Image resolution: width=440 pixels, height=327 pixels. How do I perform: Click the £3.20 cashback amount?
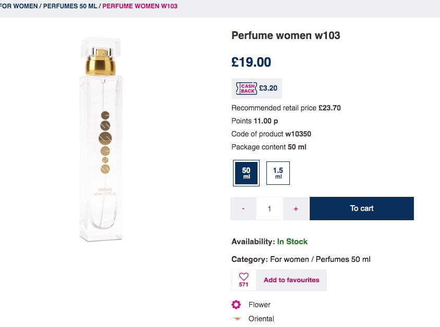[x=268, y=88]
